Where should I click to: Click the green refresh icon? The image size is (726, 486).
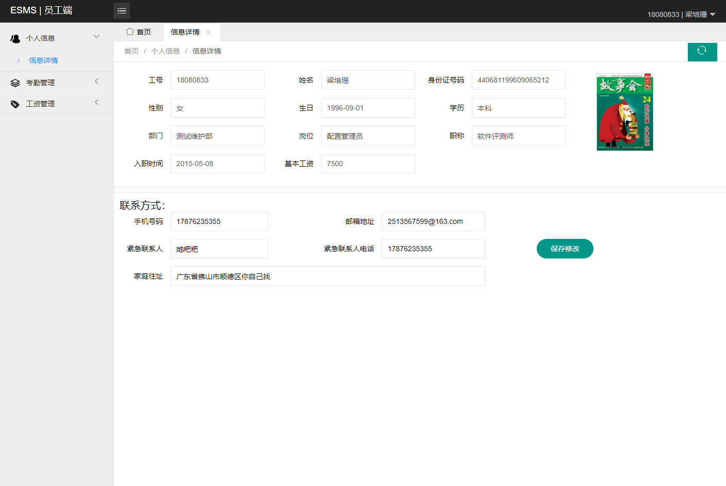(x=702, y=52)
